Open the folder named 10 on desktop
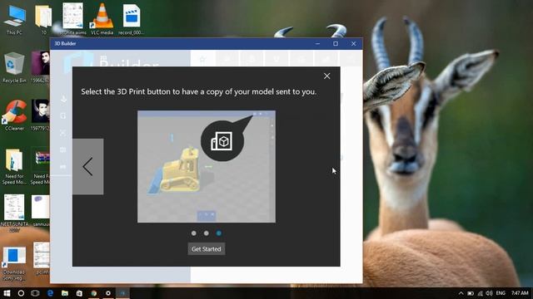The image size is (533, 299). click(x=43, y=20)
